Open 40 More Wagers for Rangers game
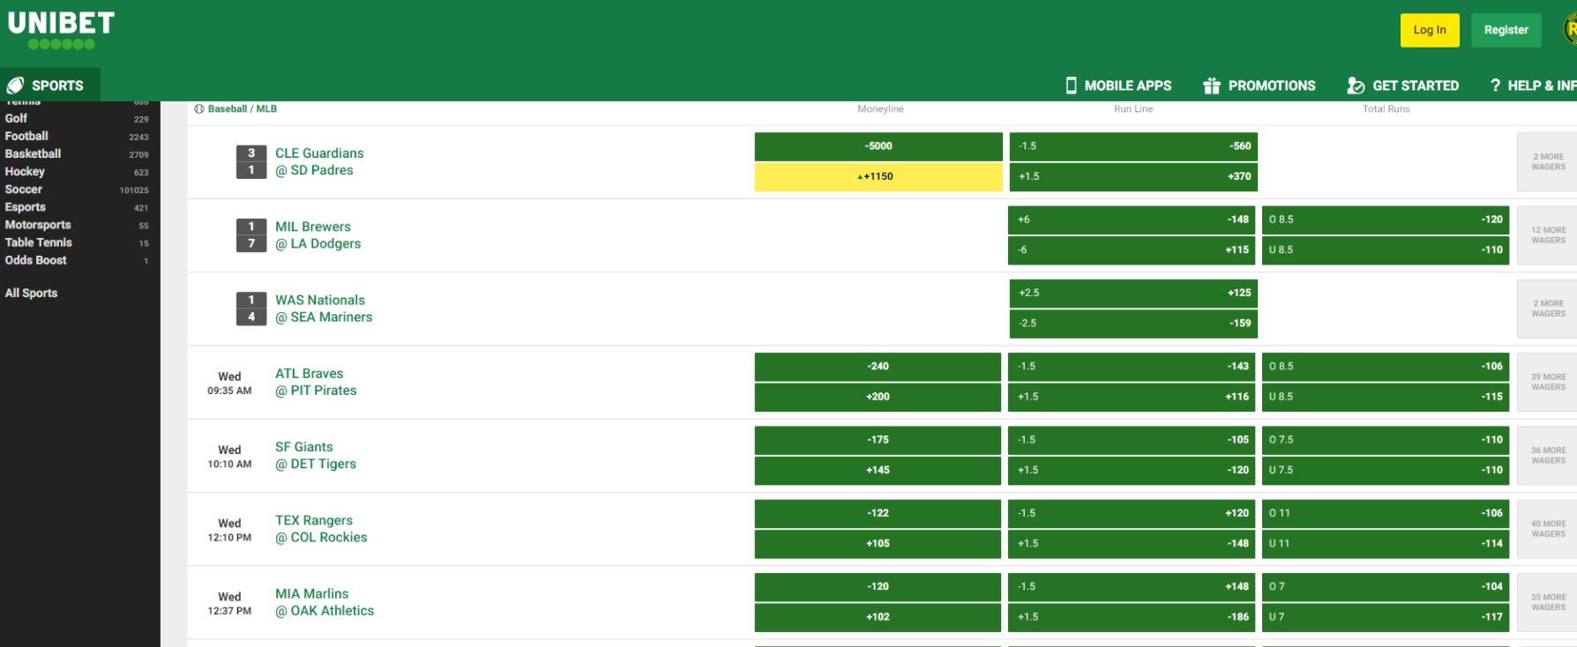Viewport: 1577px width, 647px height. click(x=1548, y=529)
